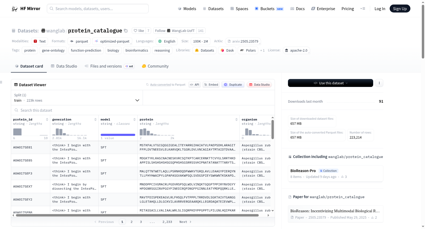This screenshot has width=425, height=229.
Task: Click the protein_id length histogram bar
Action: coord(17,132)
